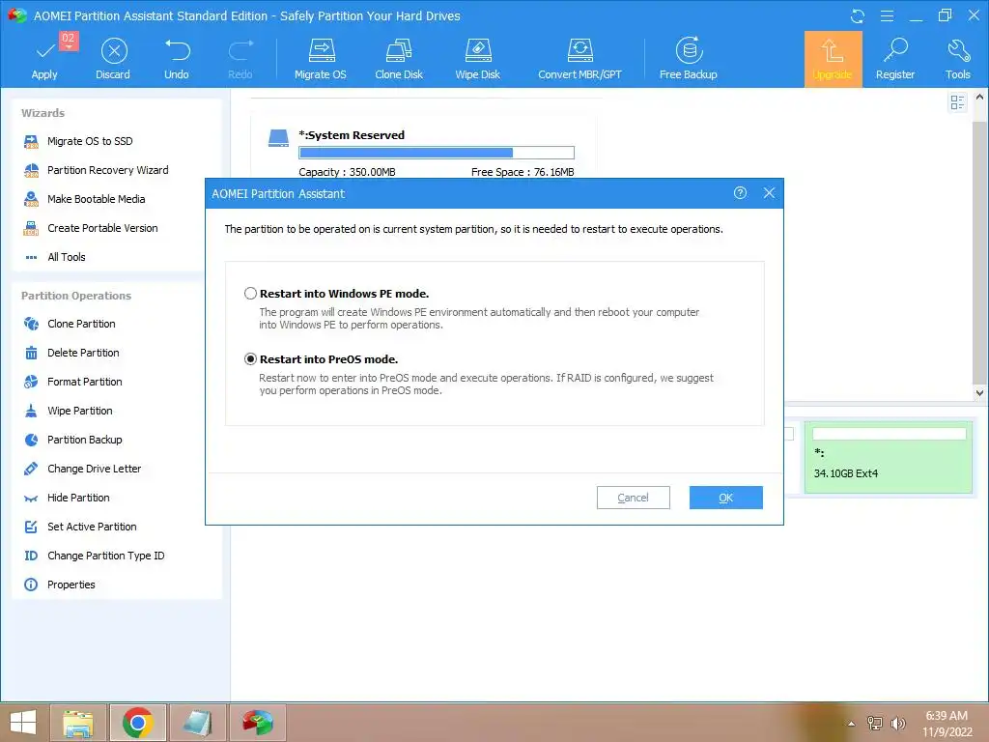Viewport: 989px width, 742px height.
Task: Cancel the restart dialog
Action: pos(634,498)
